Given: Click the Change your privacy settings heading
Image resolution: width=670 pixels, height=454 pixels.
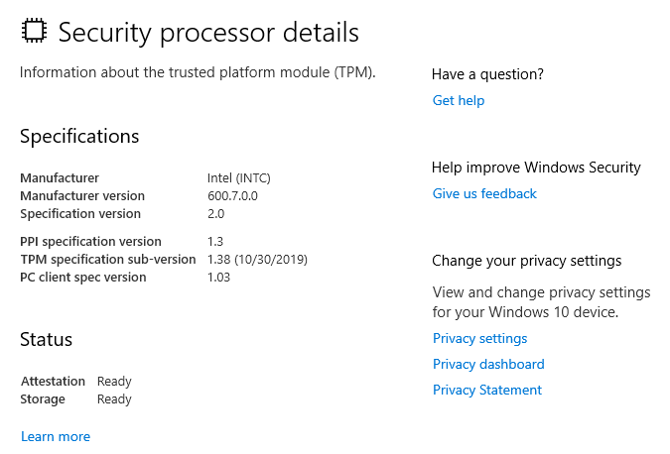Looking at the screenshot, I should click(x=526, y=260).
